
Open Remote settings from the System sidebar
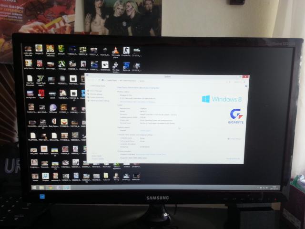click(95, 94)
